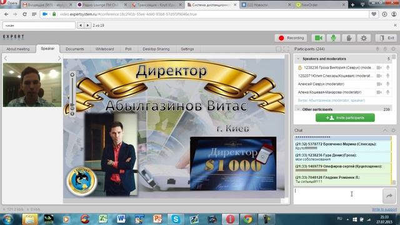
Task: Select the Speaker tab
Action: [47, 49]
